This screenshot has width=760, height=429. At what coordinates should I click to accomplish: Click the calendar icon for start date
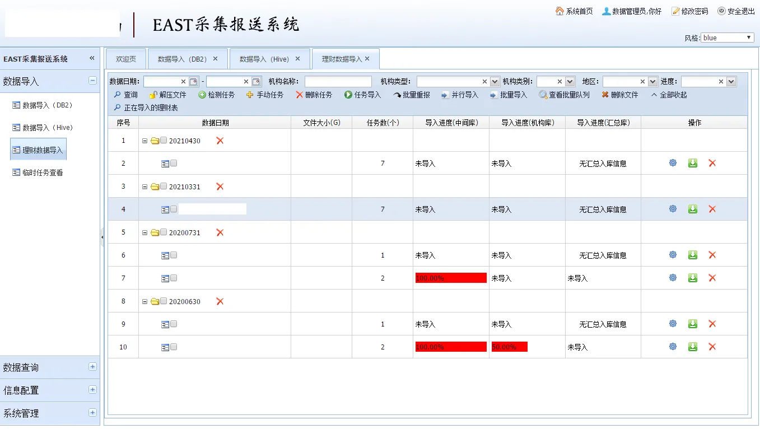click(x=193, y=82)
